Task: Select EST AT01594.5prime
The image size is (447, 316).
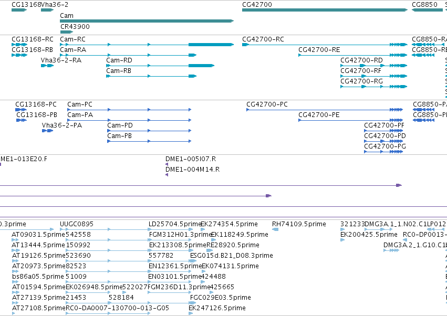Action: pyautogui.click(x=15, y=292)
